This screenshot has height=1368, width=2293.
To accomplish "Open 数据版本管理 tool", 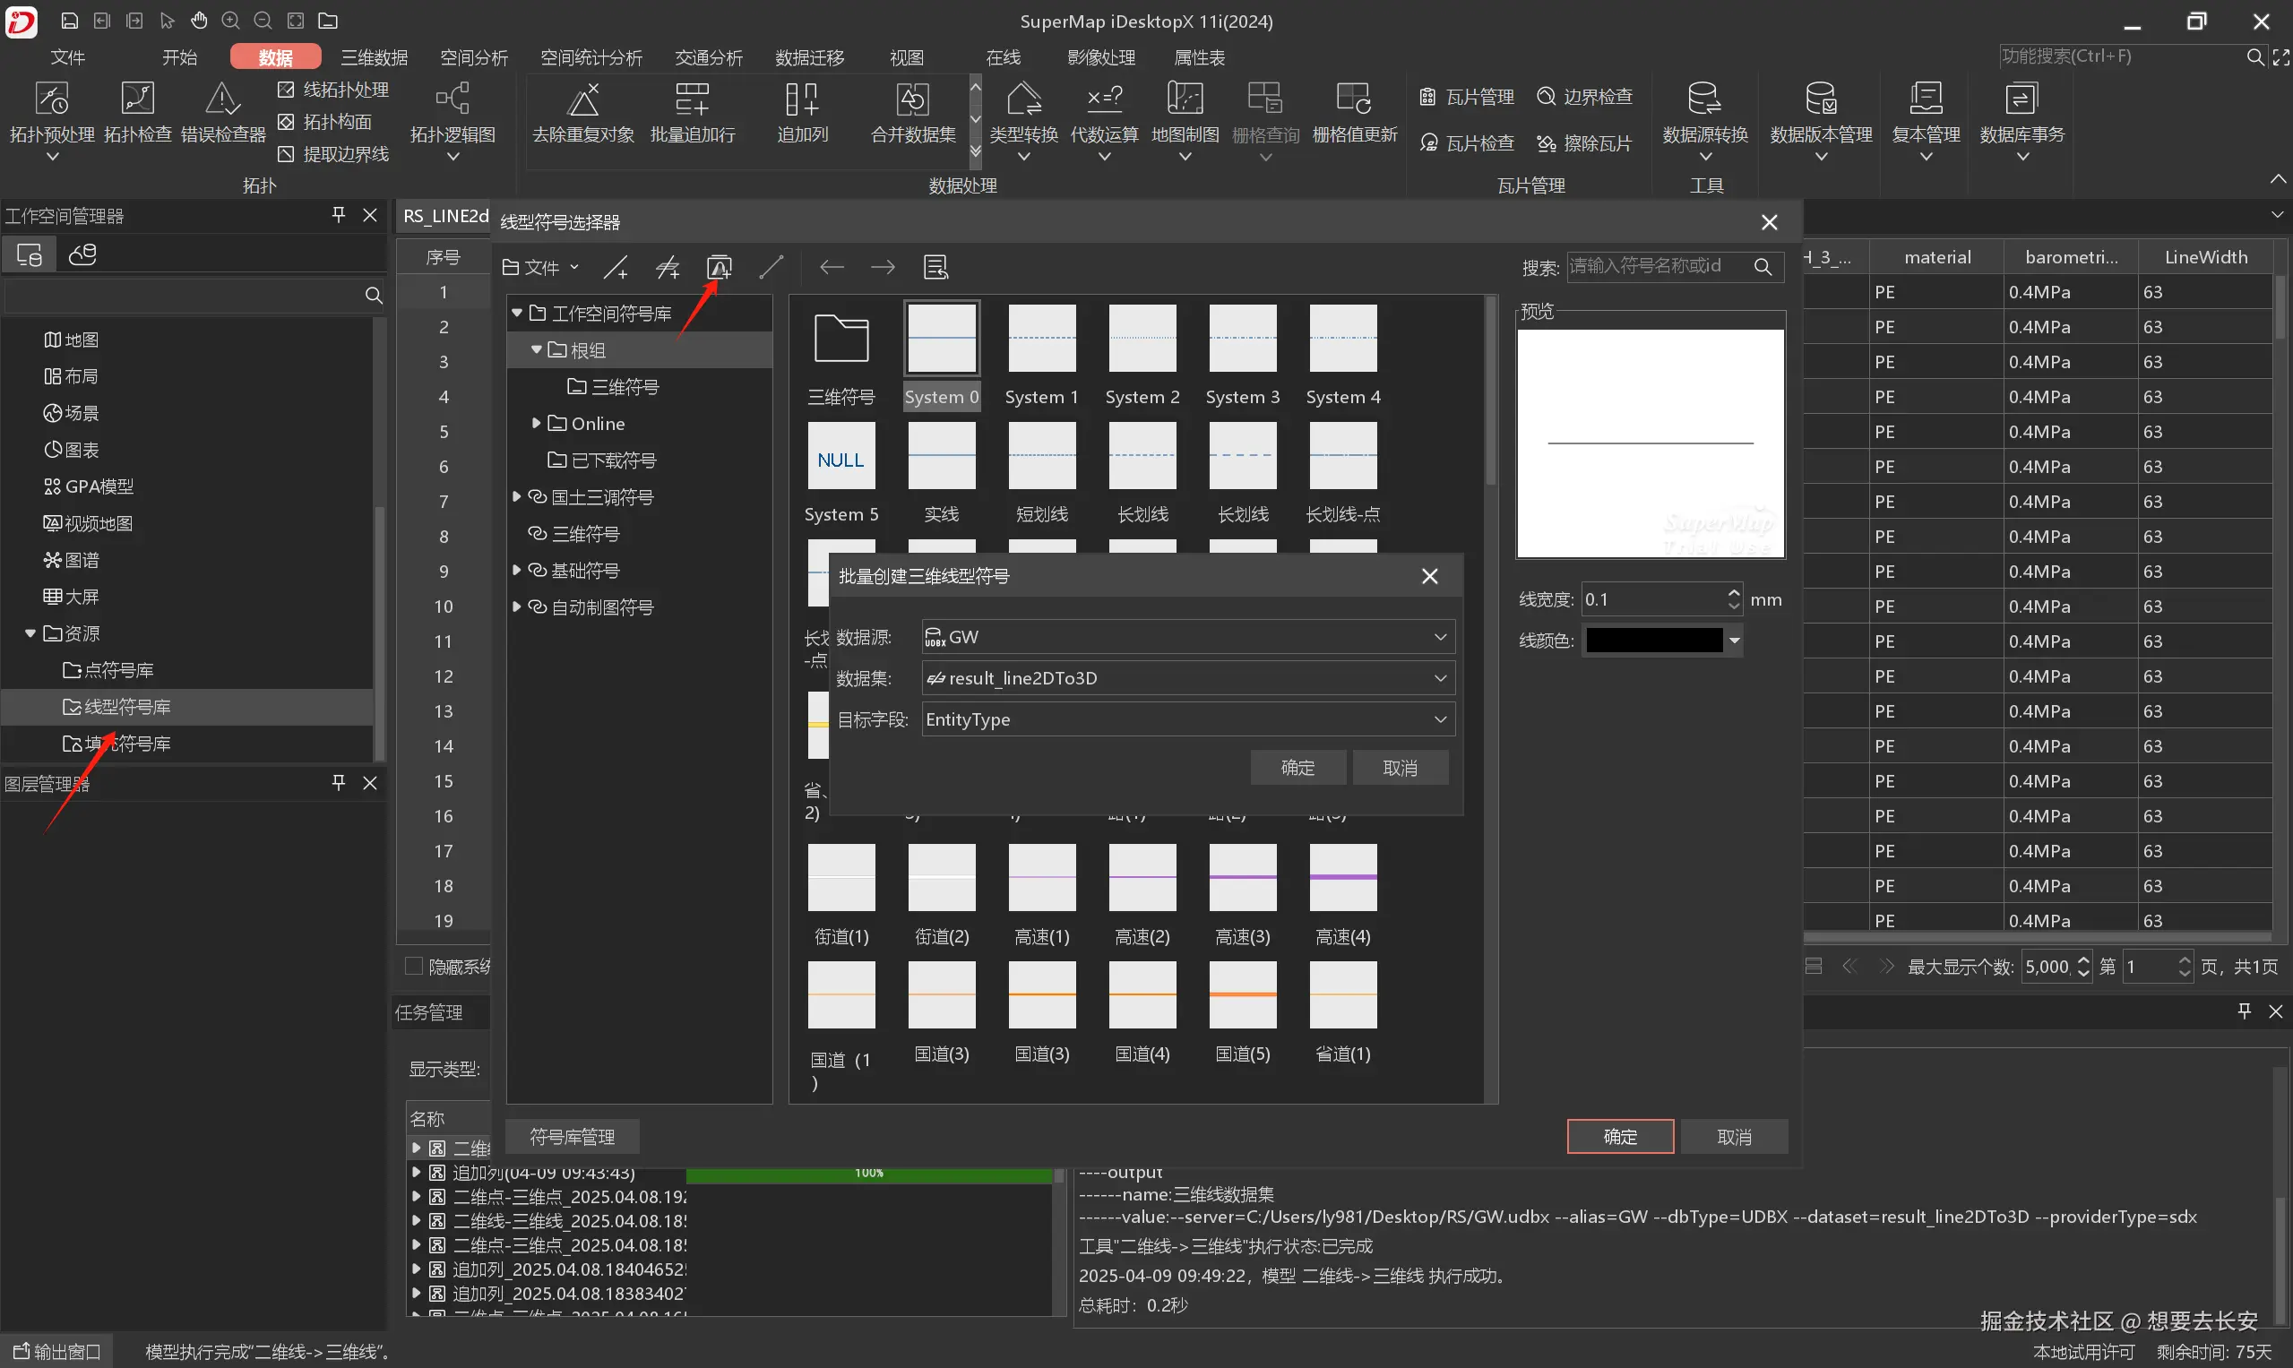I will tap(1821, 120).
